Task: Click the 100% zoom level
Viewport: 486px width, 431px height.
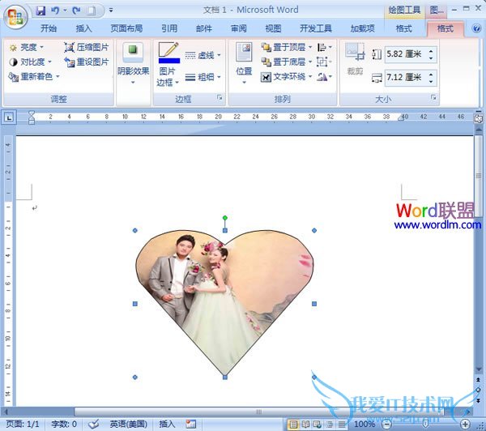Action: [x=364, y=424]
